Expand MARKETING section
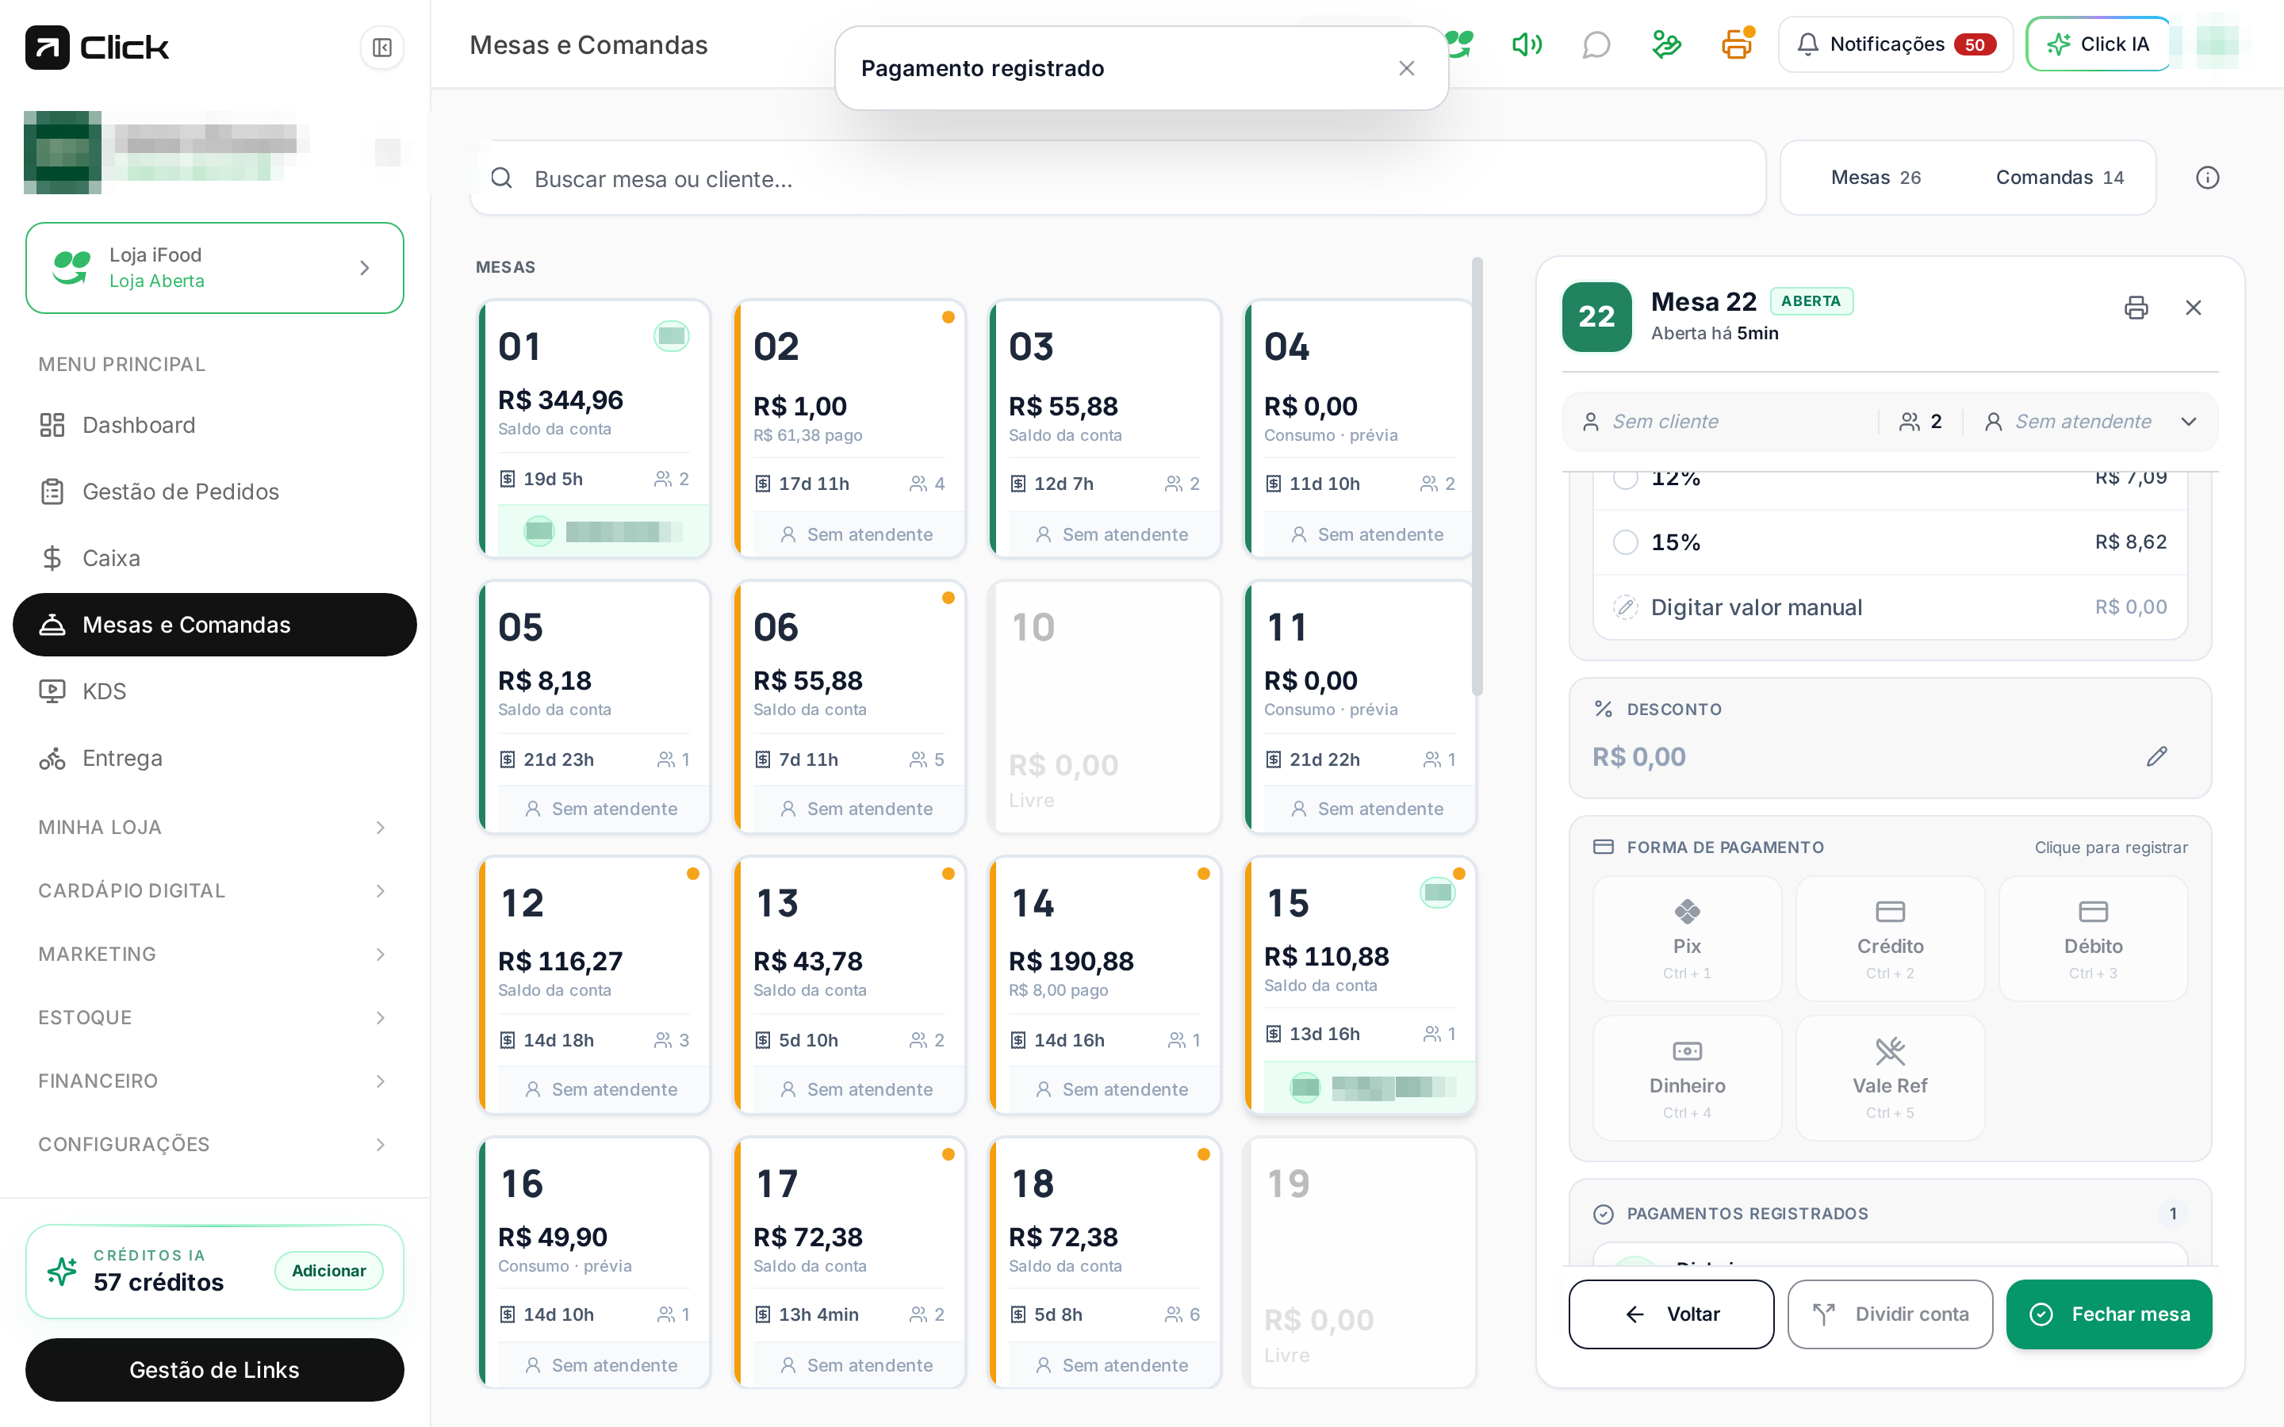The height and width of the screenshot is (1427, 2284). point(214,955)
